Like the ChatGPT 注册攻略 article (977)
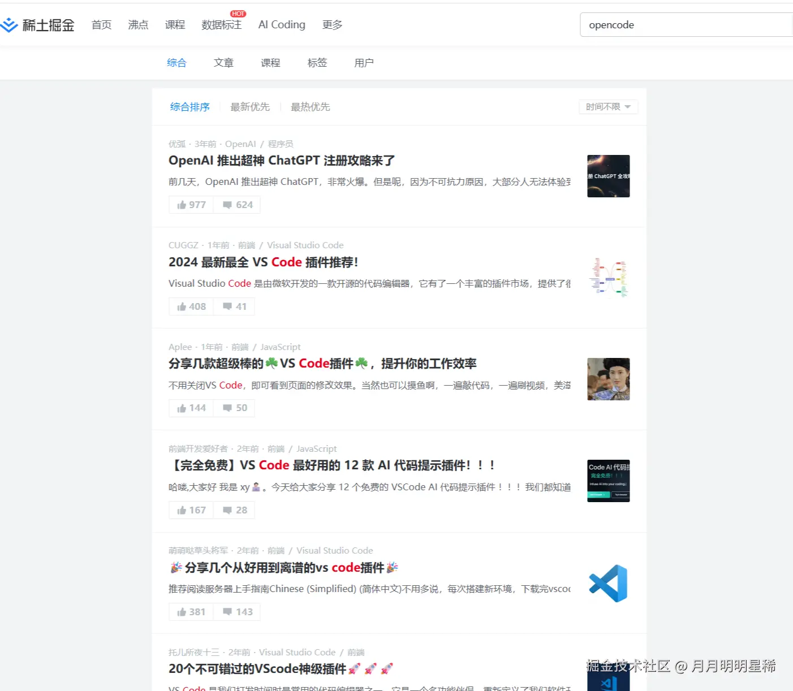The width and height of the screenshot is (793, 691). click(x=191, y=205)
